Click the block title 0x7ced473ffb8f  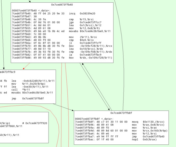tap(121, 113)
